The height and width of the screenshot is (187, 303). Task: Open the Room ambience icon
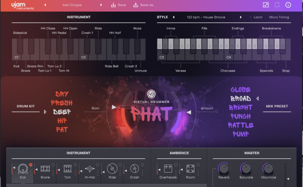pos(190,169)
